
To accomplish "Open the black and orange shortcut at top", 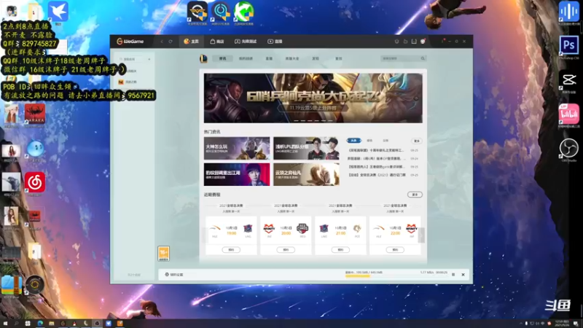I will 197,13.
